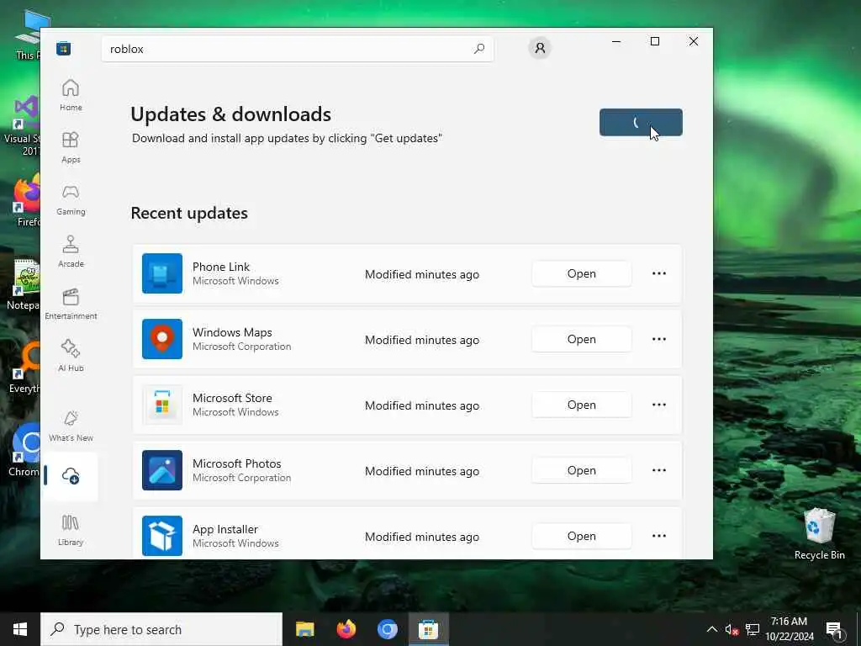Screen dimensions: 861x646
Task: Minimize the Microsoft Store window
Action: [616, 41]
